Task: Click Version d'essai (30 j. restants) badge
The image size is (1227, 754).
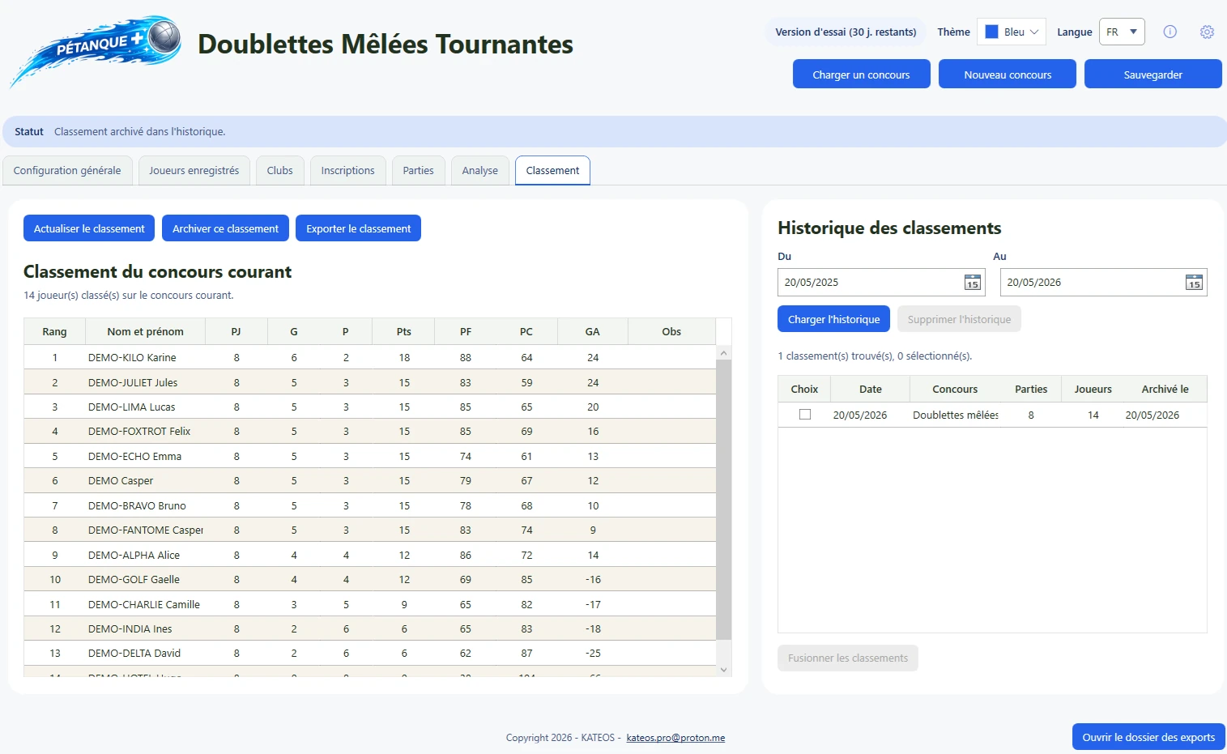Action: point(846,32)
